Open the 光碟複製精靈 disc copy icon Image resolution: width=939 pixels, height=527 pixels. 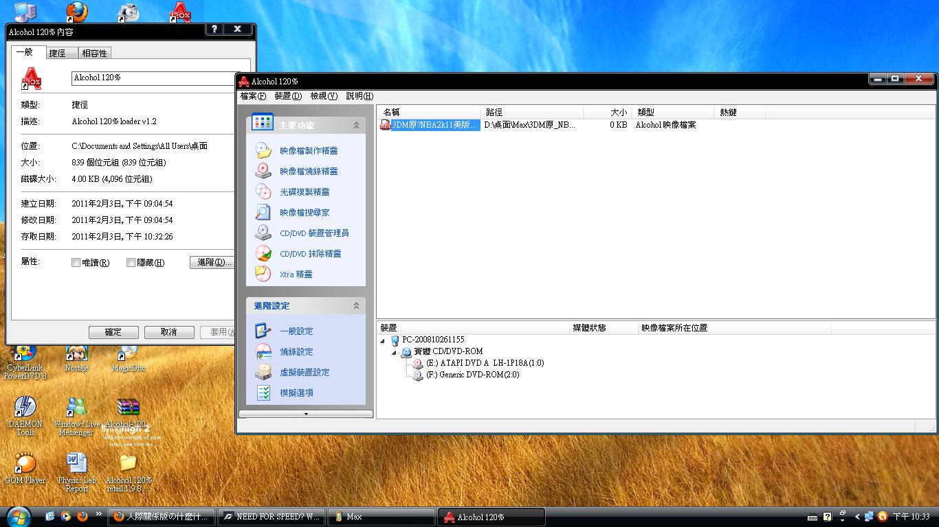tap(263, 191)
